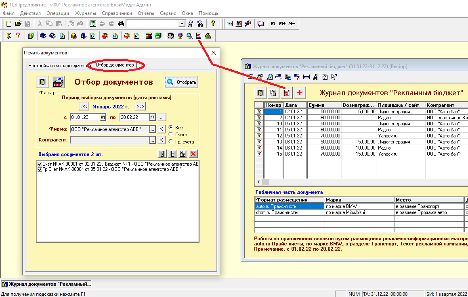Click the delete row icon with red X in journal toolbar
The height and width of the screenshot is (297, 468).
pos(297,77)
